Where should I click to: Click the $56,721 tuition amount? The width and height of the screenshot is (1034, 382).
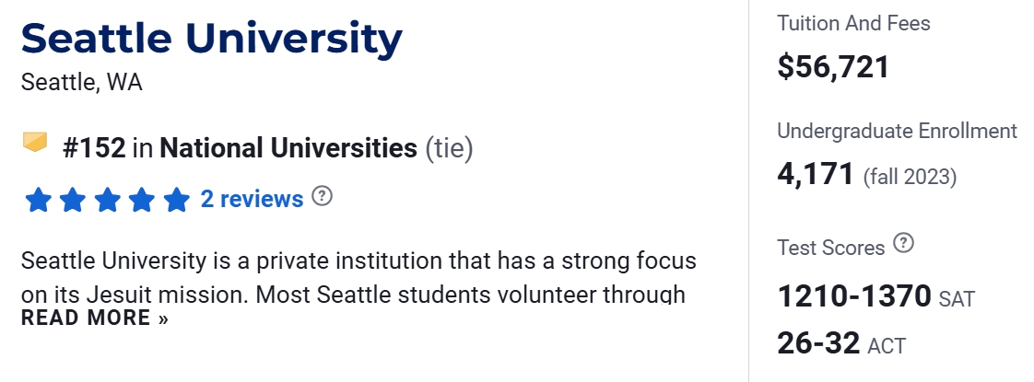(x=833, y=66)
